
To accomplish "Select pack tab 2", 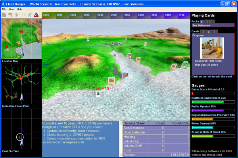I will click(205, 22).
